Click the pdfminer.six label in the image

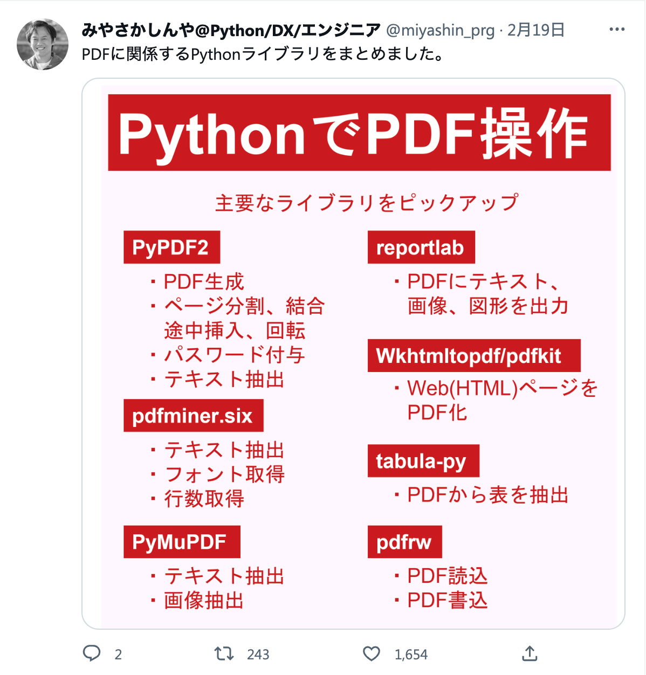(x=193, y=416)
